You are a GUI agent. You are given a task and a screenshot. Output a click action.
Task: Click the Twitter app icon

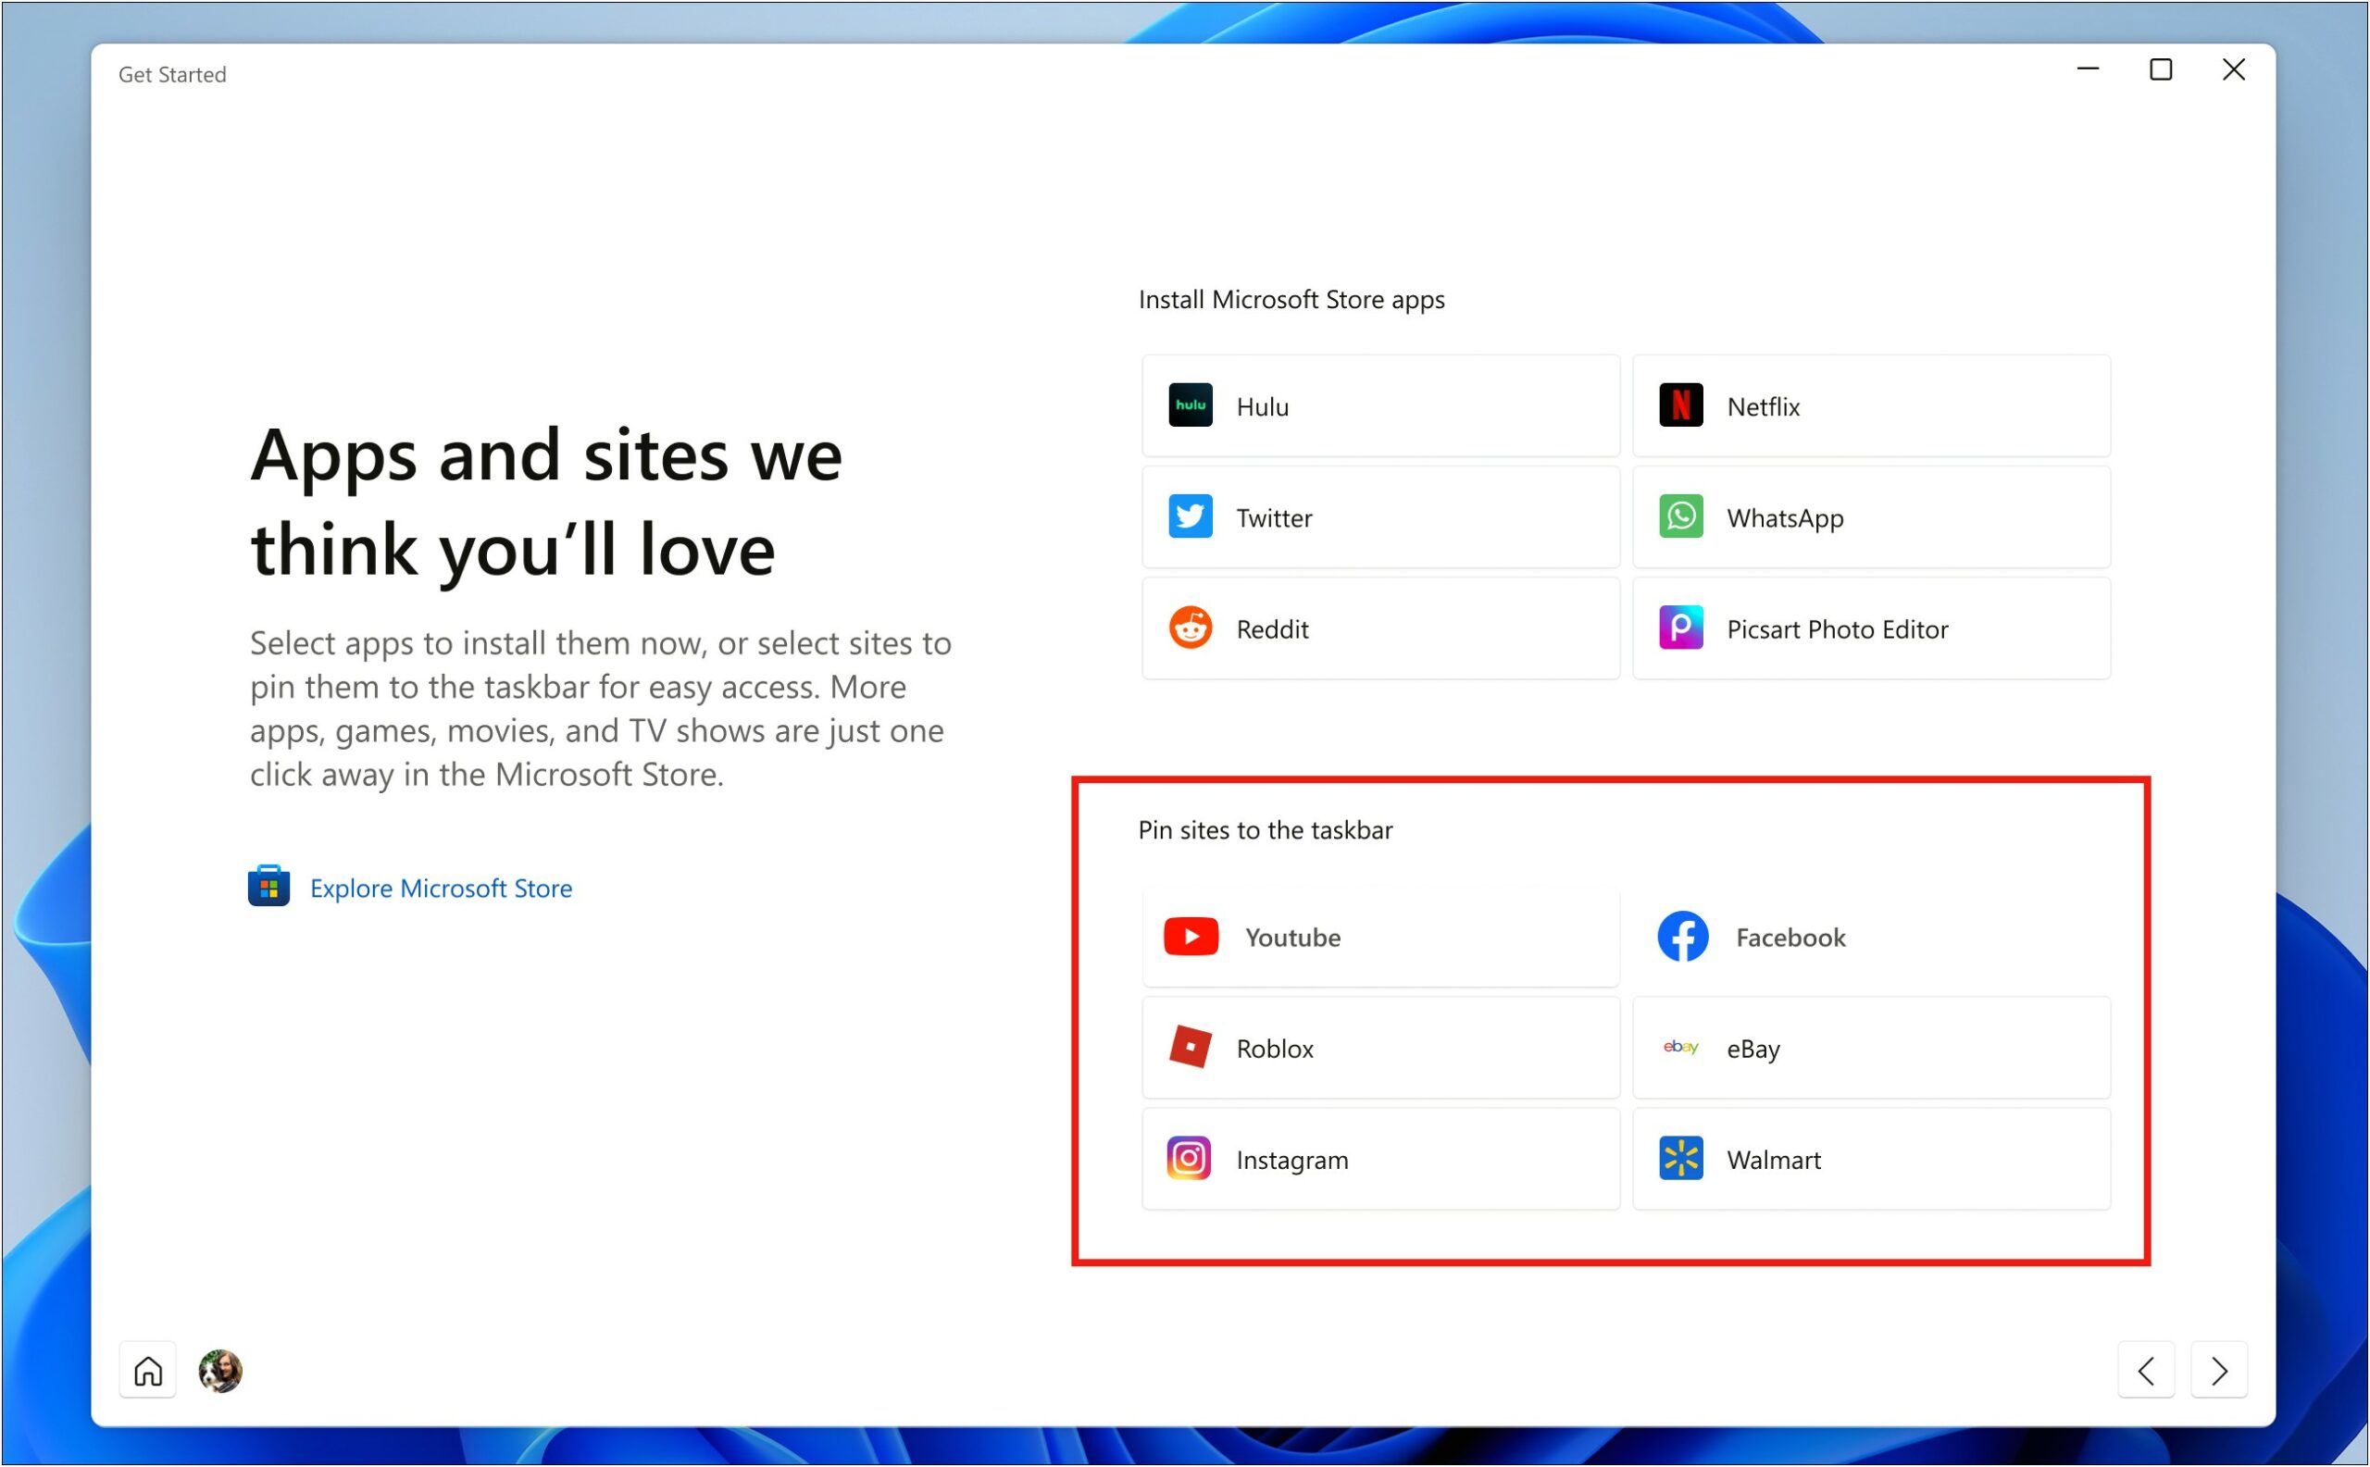1189,516
